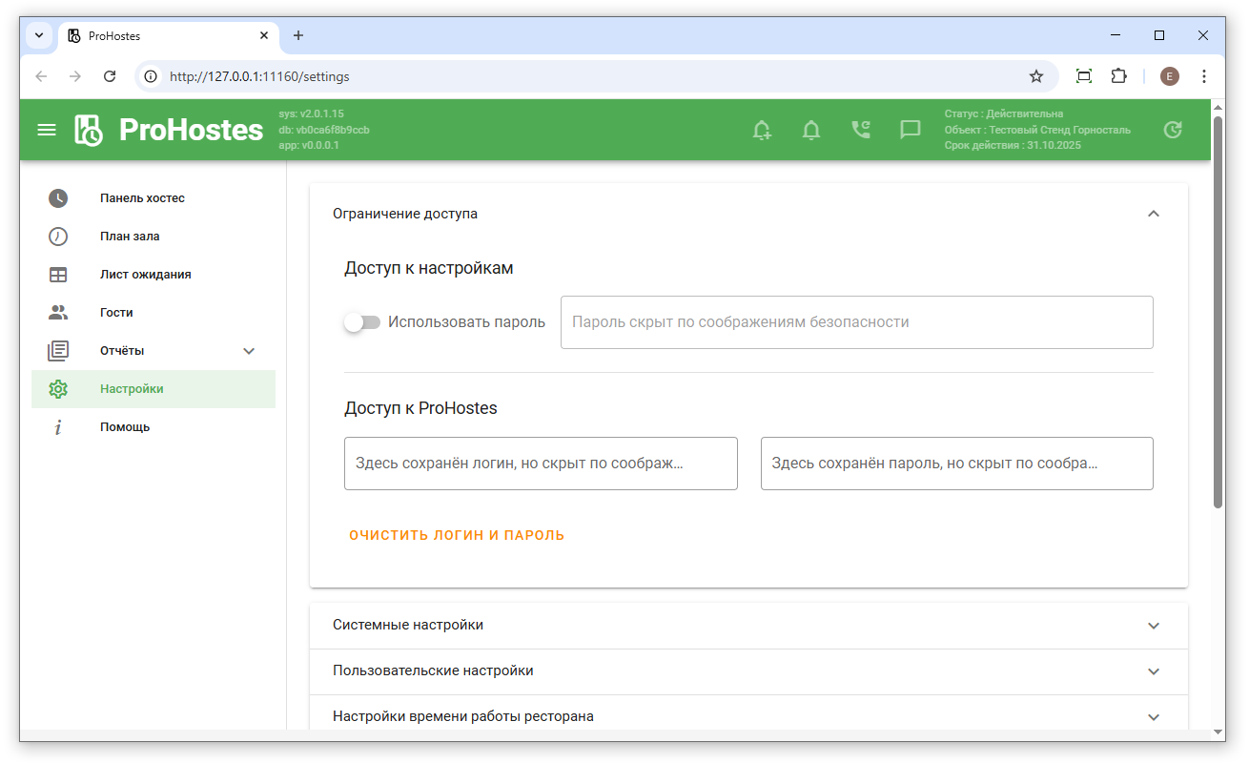Bookmark this page with the star icon

tap(1036, 76)
